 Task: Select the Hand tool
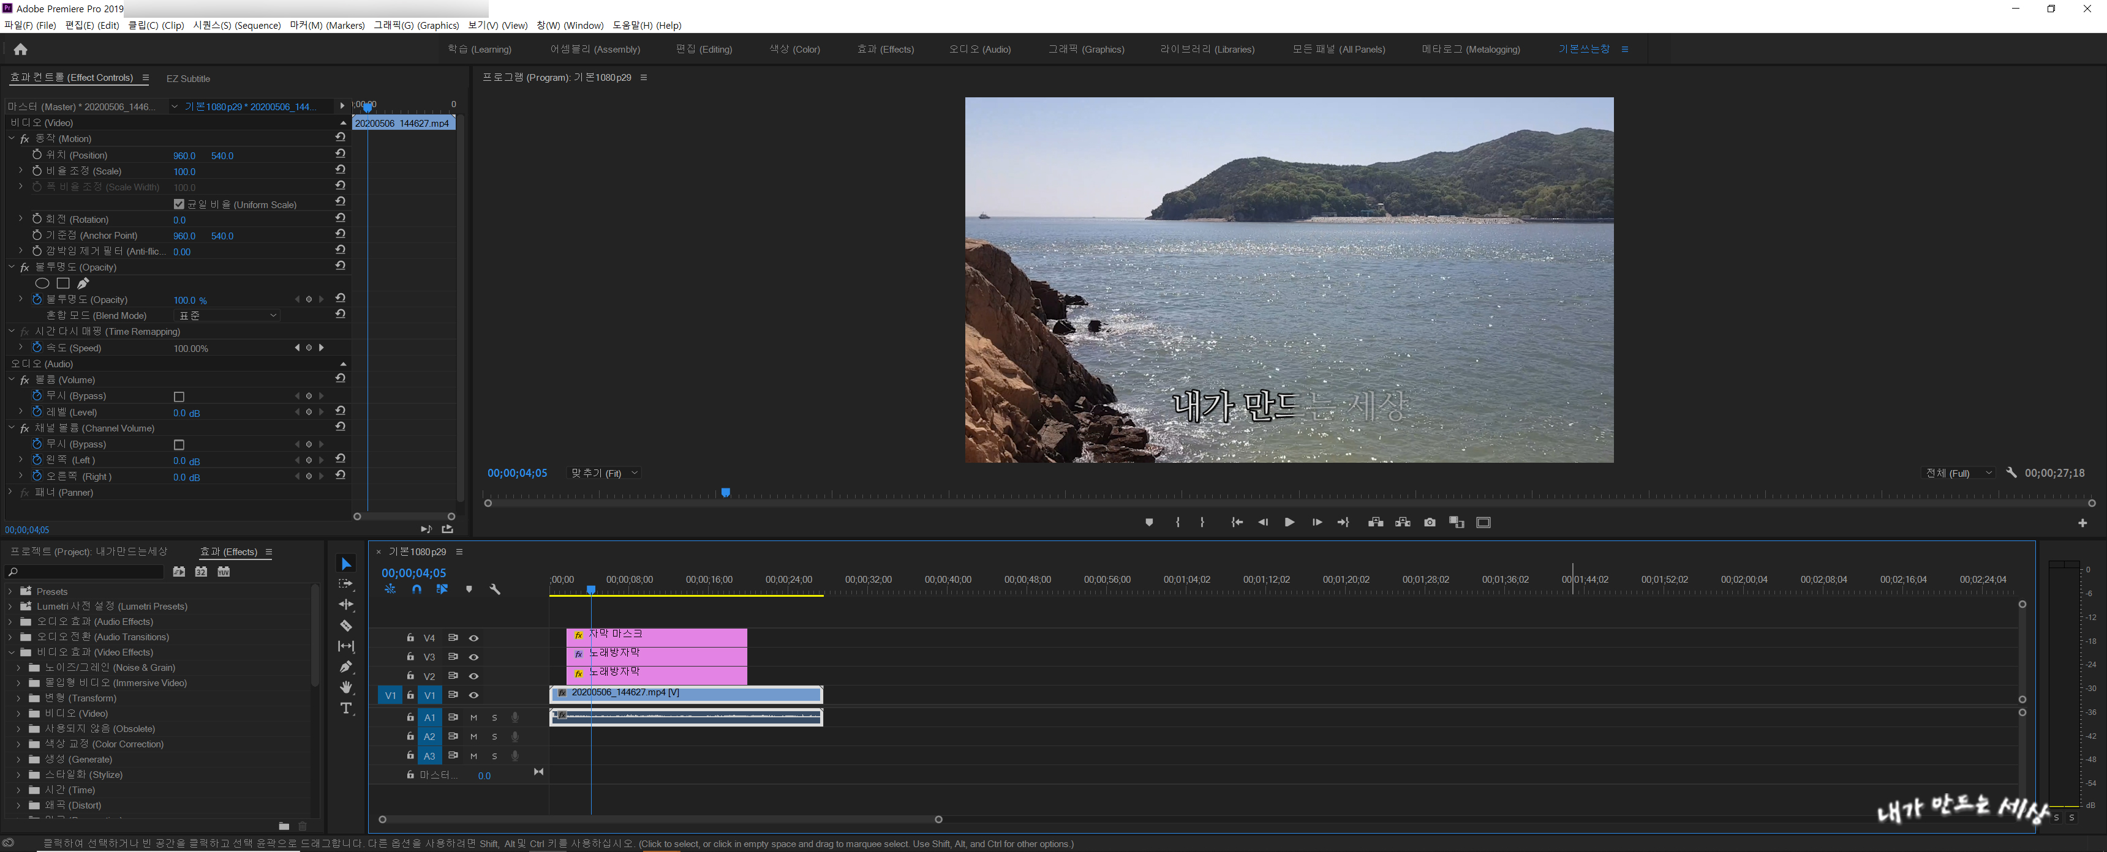[x=346, y=687]
